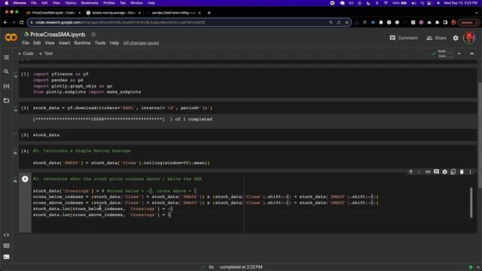482x271 pixels.
Task: Open the tab search dropdown arrow
Action: [x=476, y=13]
